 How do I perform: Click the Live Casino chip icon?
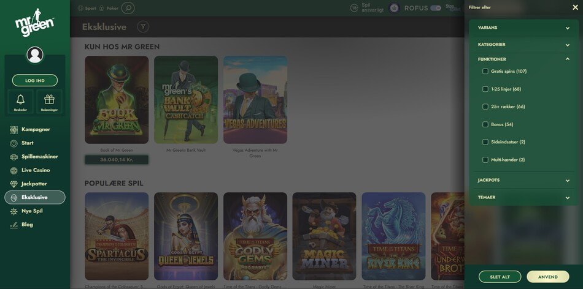[x=14, y=170]
